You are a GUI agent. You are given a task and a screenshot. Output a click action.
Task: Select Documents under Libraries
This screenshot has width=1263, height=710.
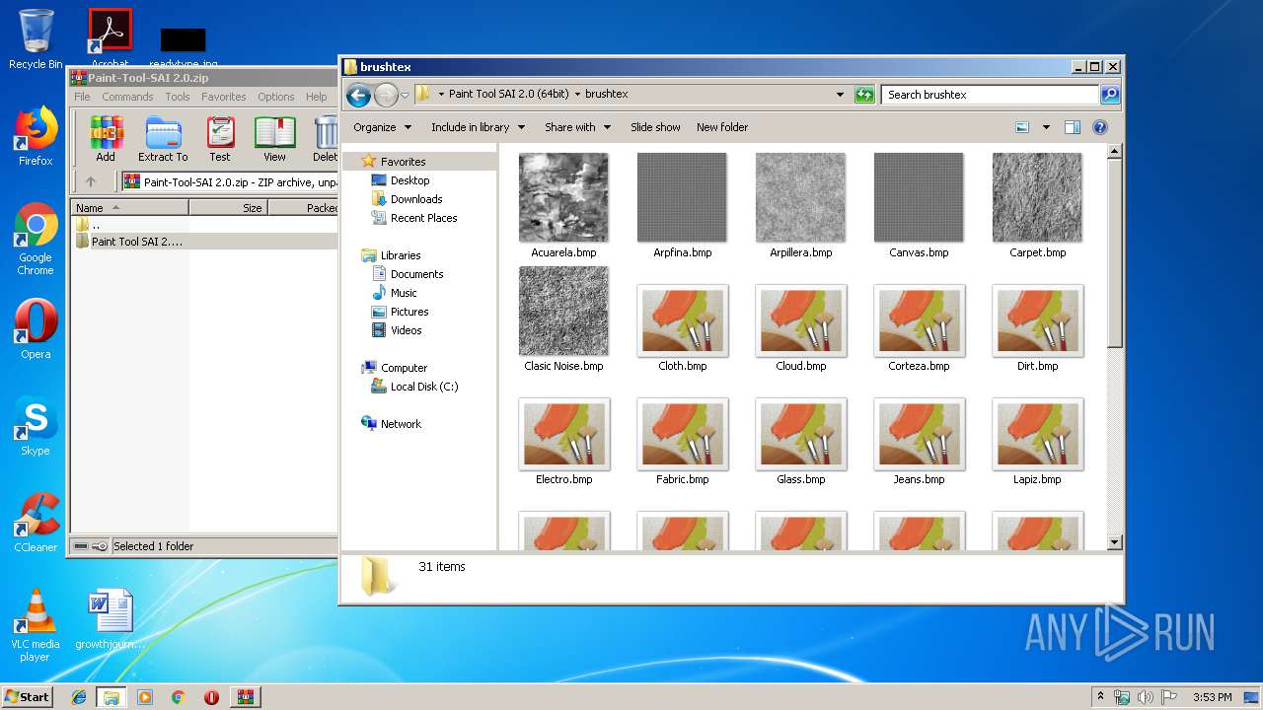416,274
